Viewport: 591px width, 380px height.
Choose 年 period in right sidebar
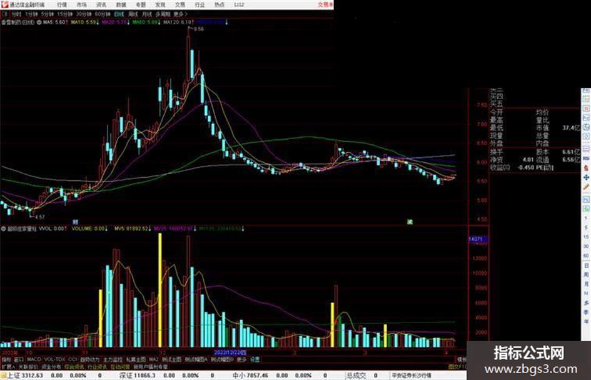pyautogui.click(x=586, y=321)
